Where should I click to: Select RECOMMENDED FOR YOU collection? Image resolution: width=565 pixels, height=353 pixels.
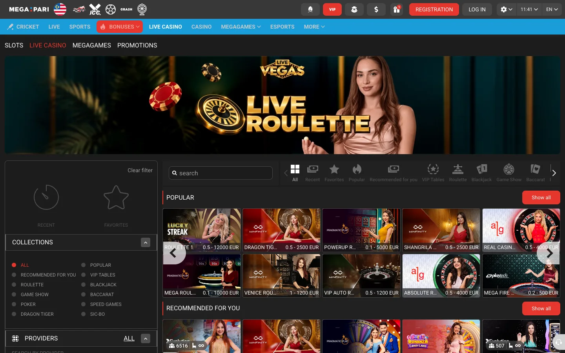pyautogui.click(x=44, y=275)
